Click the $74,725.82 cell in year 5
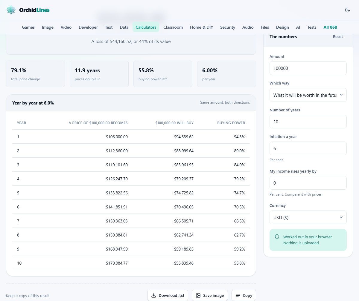This screenshot has width=359, height=301. pyautogui.click(x=184, y=193)
